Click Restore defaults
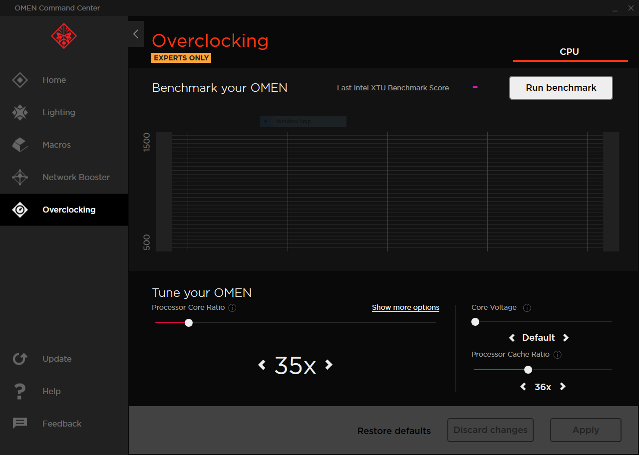This screenshot has height=455, width=639. click(394, 431)
